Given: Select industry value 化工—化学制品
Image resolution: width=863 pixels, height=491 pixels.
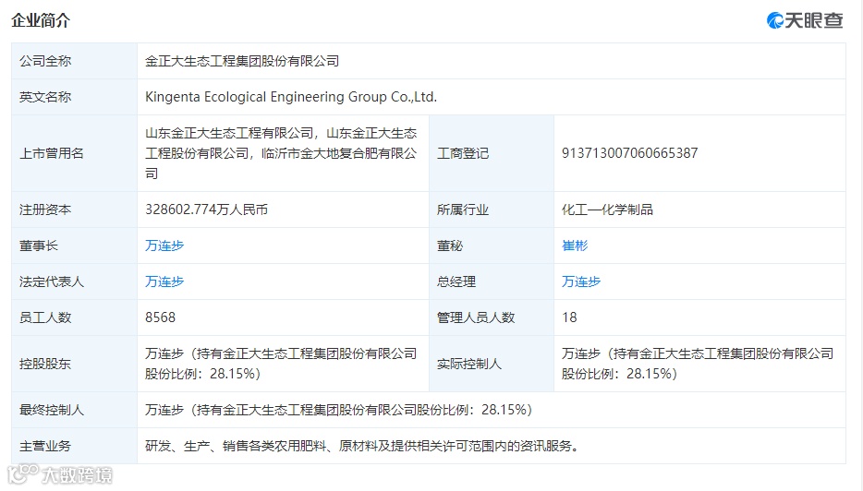Looking at the screenshot, I should (x=607, y=210).
